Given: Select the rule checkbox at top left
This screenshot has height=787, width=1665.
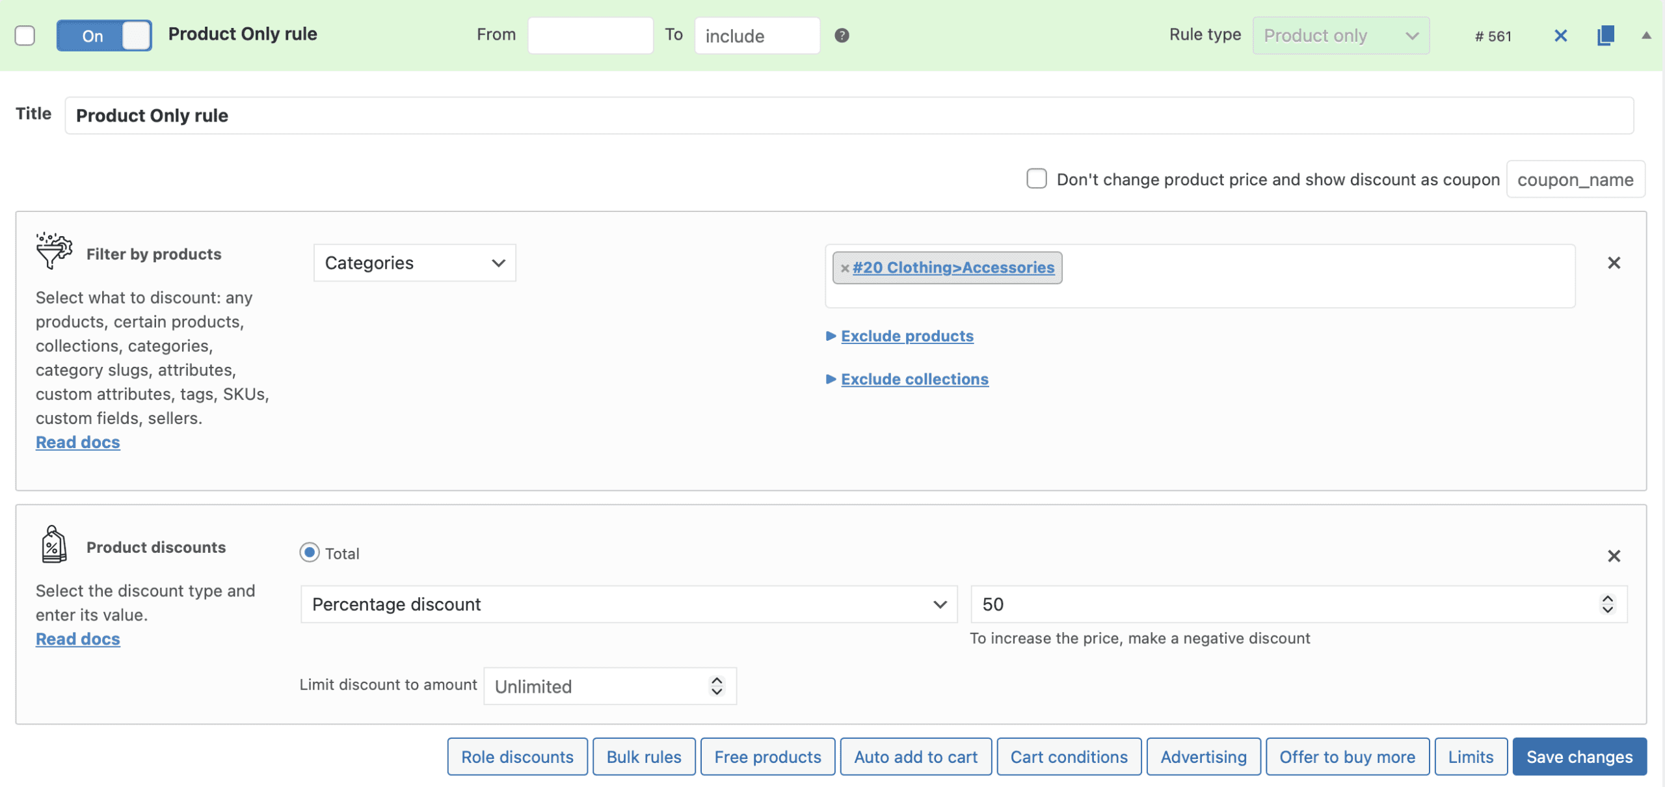Looking at the screenshot, I should coord(25,35).
